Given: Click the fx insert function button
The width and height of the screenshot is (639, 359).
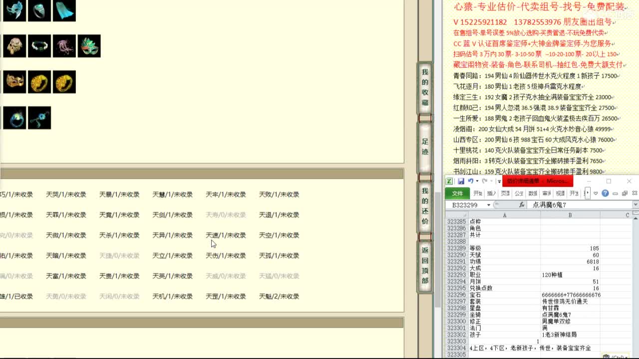Looking at the screenshot, I should (522, 205).
